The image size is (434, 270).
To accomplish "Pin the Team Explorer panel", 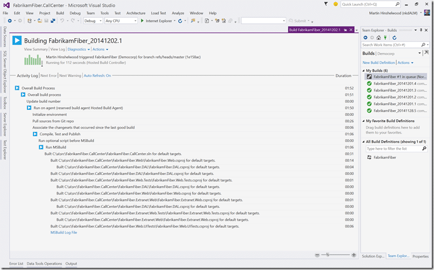I will click(x=421, y=30).
